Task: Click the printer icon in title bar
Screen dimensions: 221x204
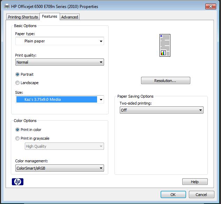Action: point(7,7)
